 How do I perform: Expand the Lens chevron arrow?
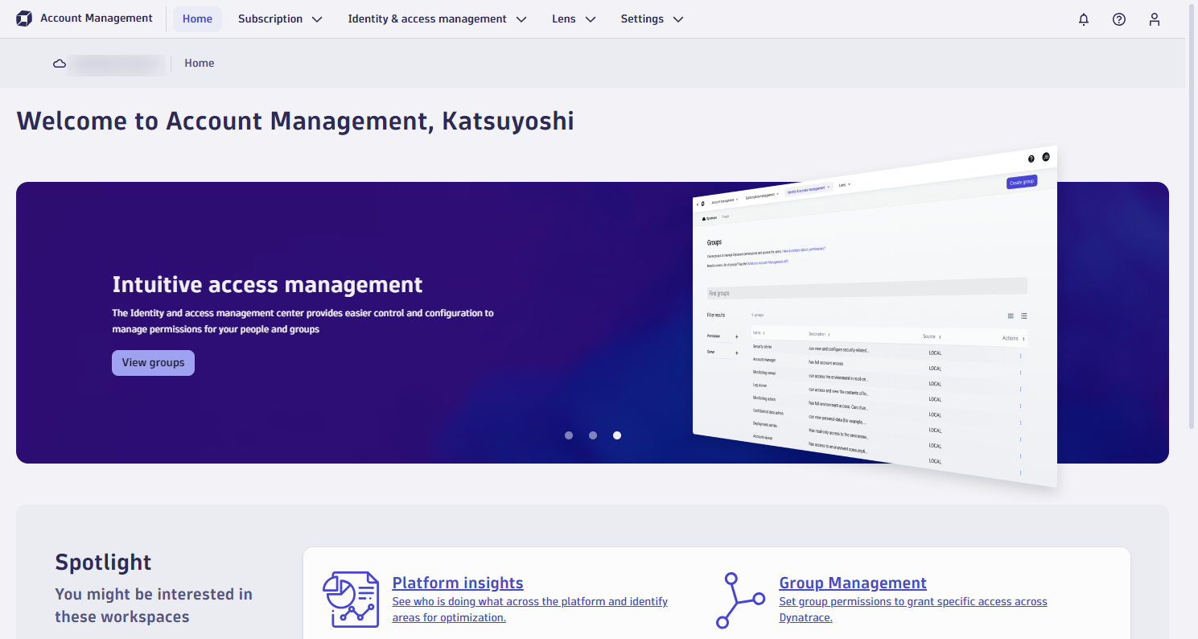[591, 19]
